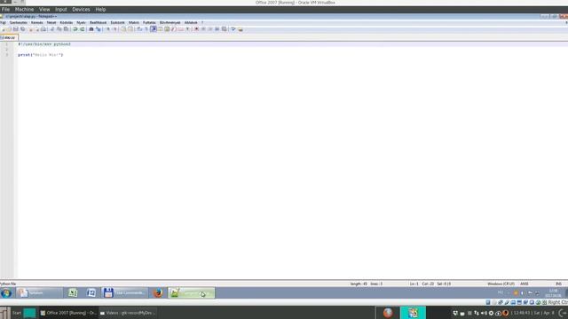
Task: Toggle the highlighted indent guide button
Action: point(154,29)
